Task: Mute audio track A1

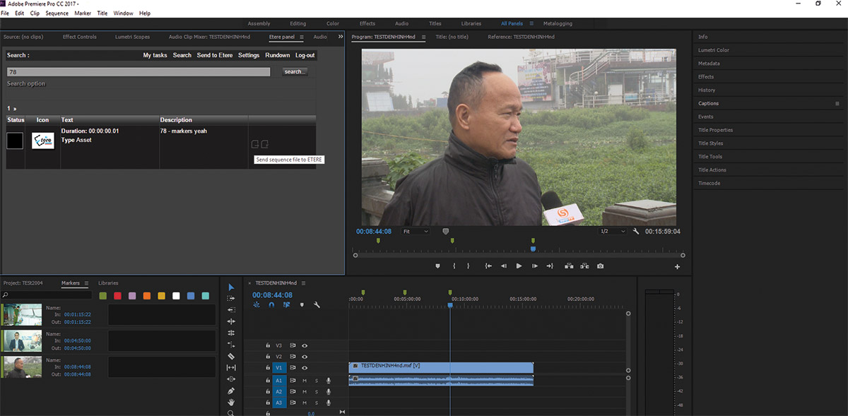Action: pos(305,381)
